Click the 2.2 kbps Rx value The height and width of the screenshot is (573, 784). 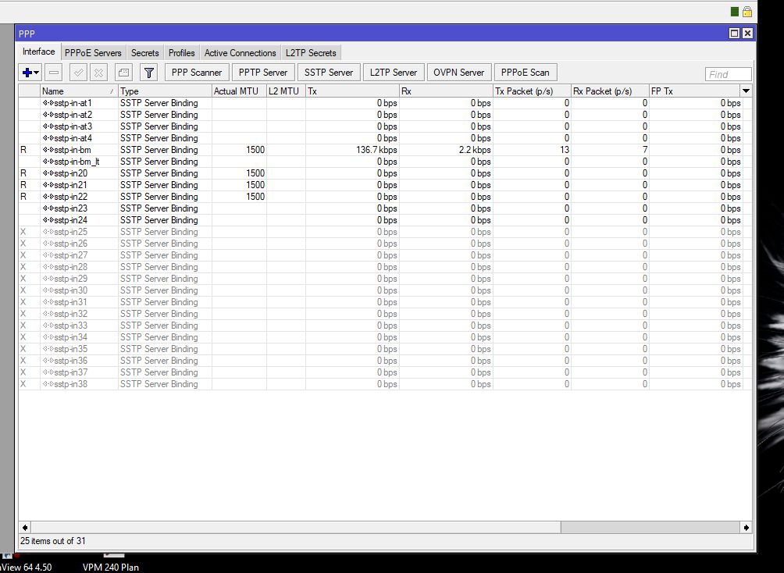[475, 150]
